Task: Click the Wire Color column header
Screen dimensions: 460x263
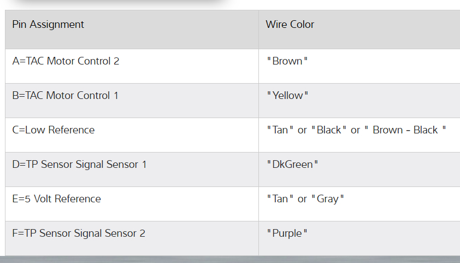Action: coord(290,25)
